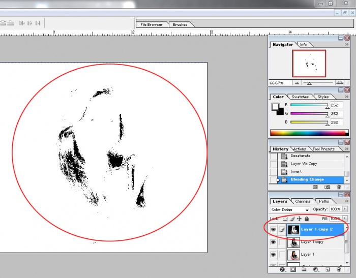The image size is (356, 278).
Task: Hide the Layer 1 copy 2 layer
Action: coord(273,230)
